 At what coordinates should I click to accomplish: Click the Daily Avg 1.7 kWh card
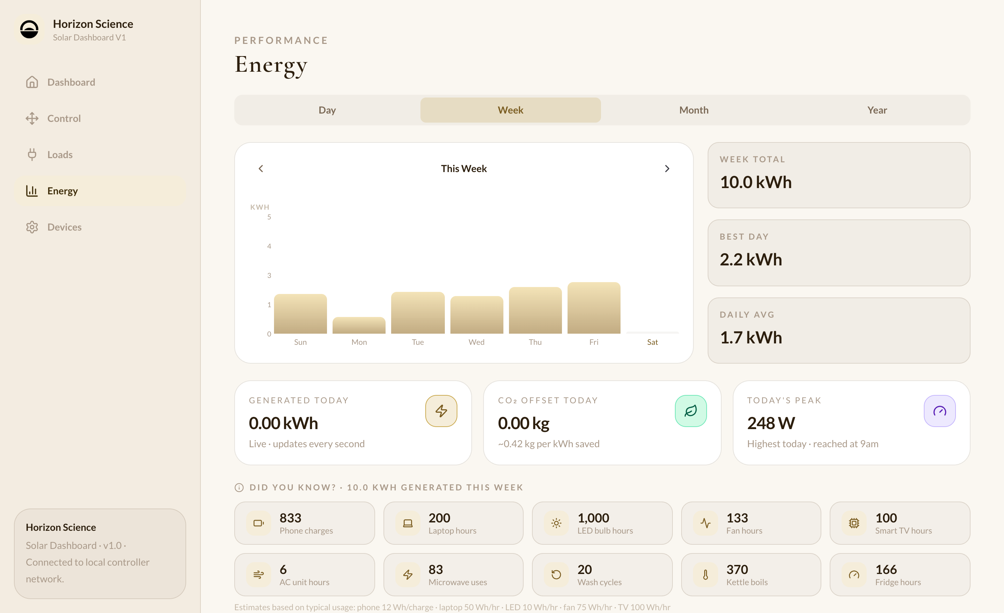pos(839,331)
